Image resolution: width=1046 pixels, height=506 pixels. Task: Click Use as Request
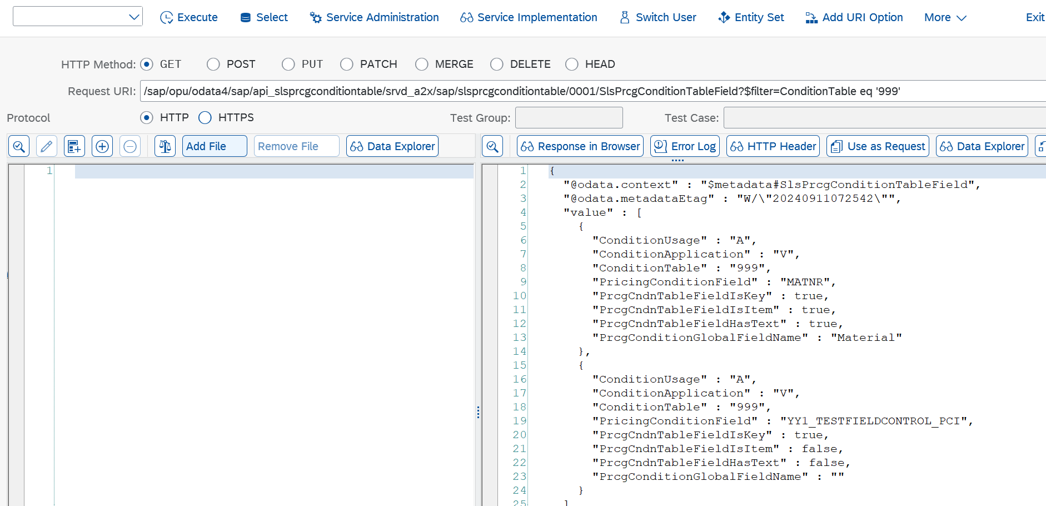878,146
